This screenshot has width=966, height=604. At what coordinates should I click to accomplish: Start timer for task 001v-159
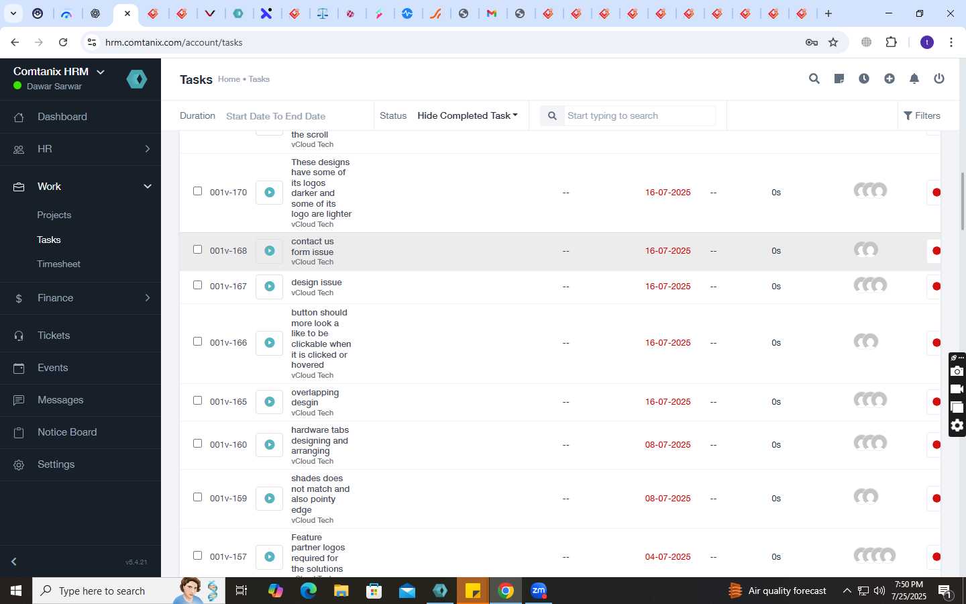tap(270, 499)
